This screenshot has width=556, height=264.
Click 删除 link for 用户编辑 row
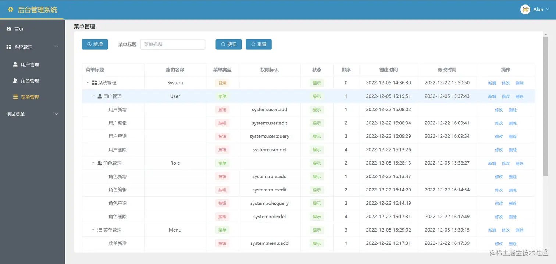click(513, 123)
